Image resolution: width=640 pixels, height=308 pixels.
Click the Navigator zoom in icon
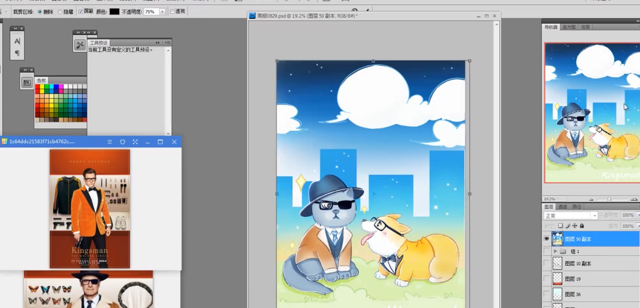[634, 199]
